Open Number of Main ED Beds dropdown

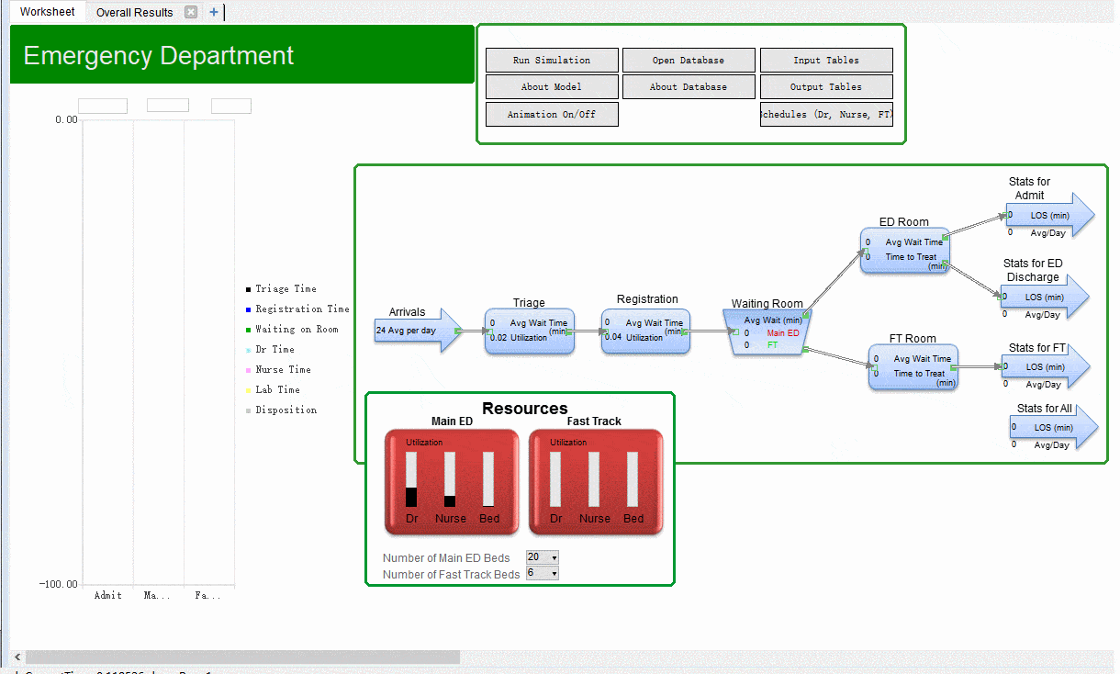(542, 557)
